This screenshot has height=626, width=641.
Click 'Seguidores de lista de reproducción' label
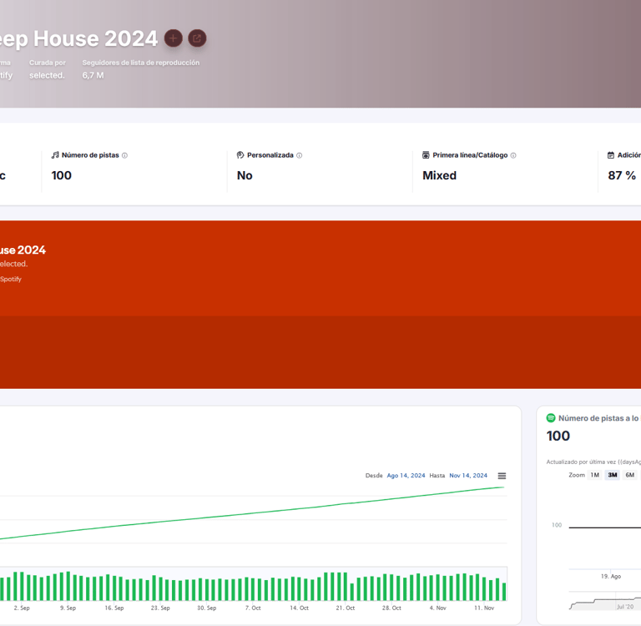coord(141,63)
